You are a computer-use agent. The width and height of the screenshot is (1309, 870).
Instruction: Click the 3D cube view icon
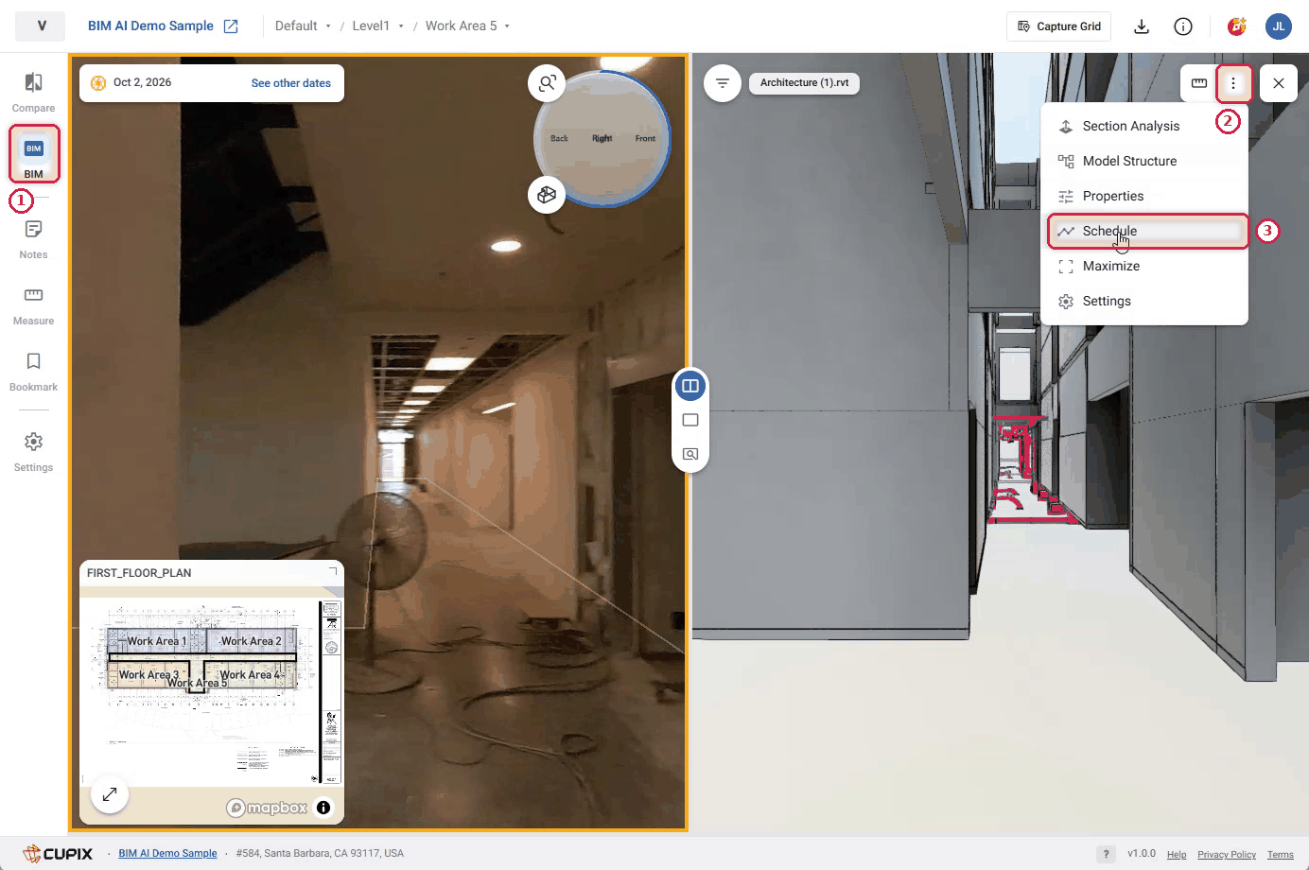click(547, 195)
